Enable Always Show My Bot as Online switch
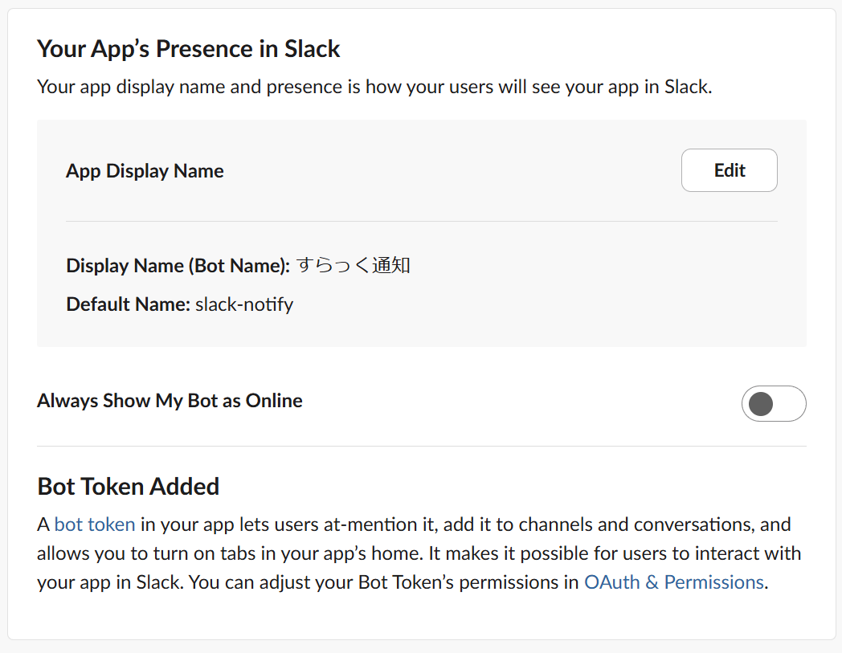The width and height of the screenshot is (842, 653). coord(774,403)
